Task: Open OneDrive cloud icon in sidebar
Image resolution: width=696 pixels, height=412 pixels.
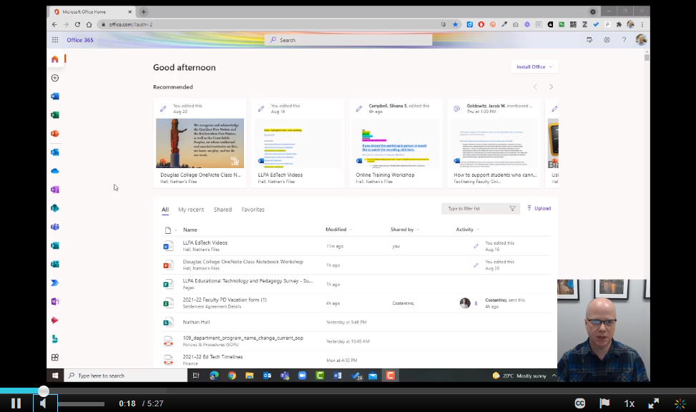Action: (55, 171)
